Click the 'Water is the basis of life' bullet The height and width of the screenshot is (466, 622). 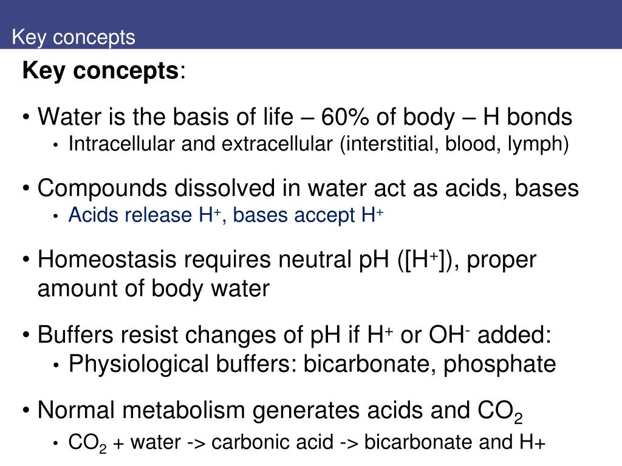[305, 117]
